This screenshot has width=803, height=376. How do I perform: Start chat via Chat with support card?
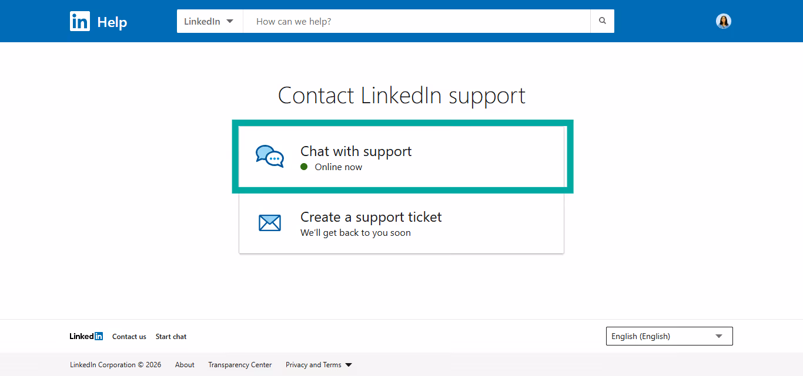click(401, 157)
